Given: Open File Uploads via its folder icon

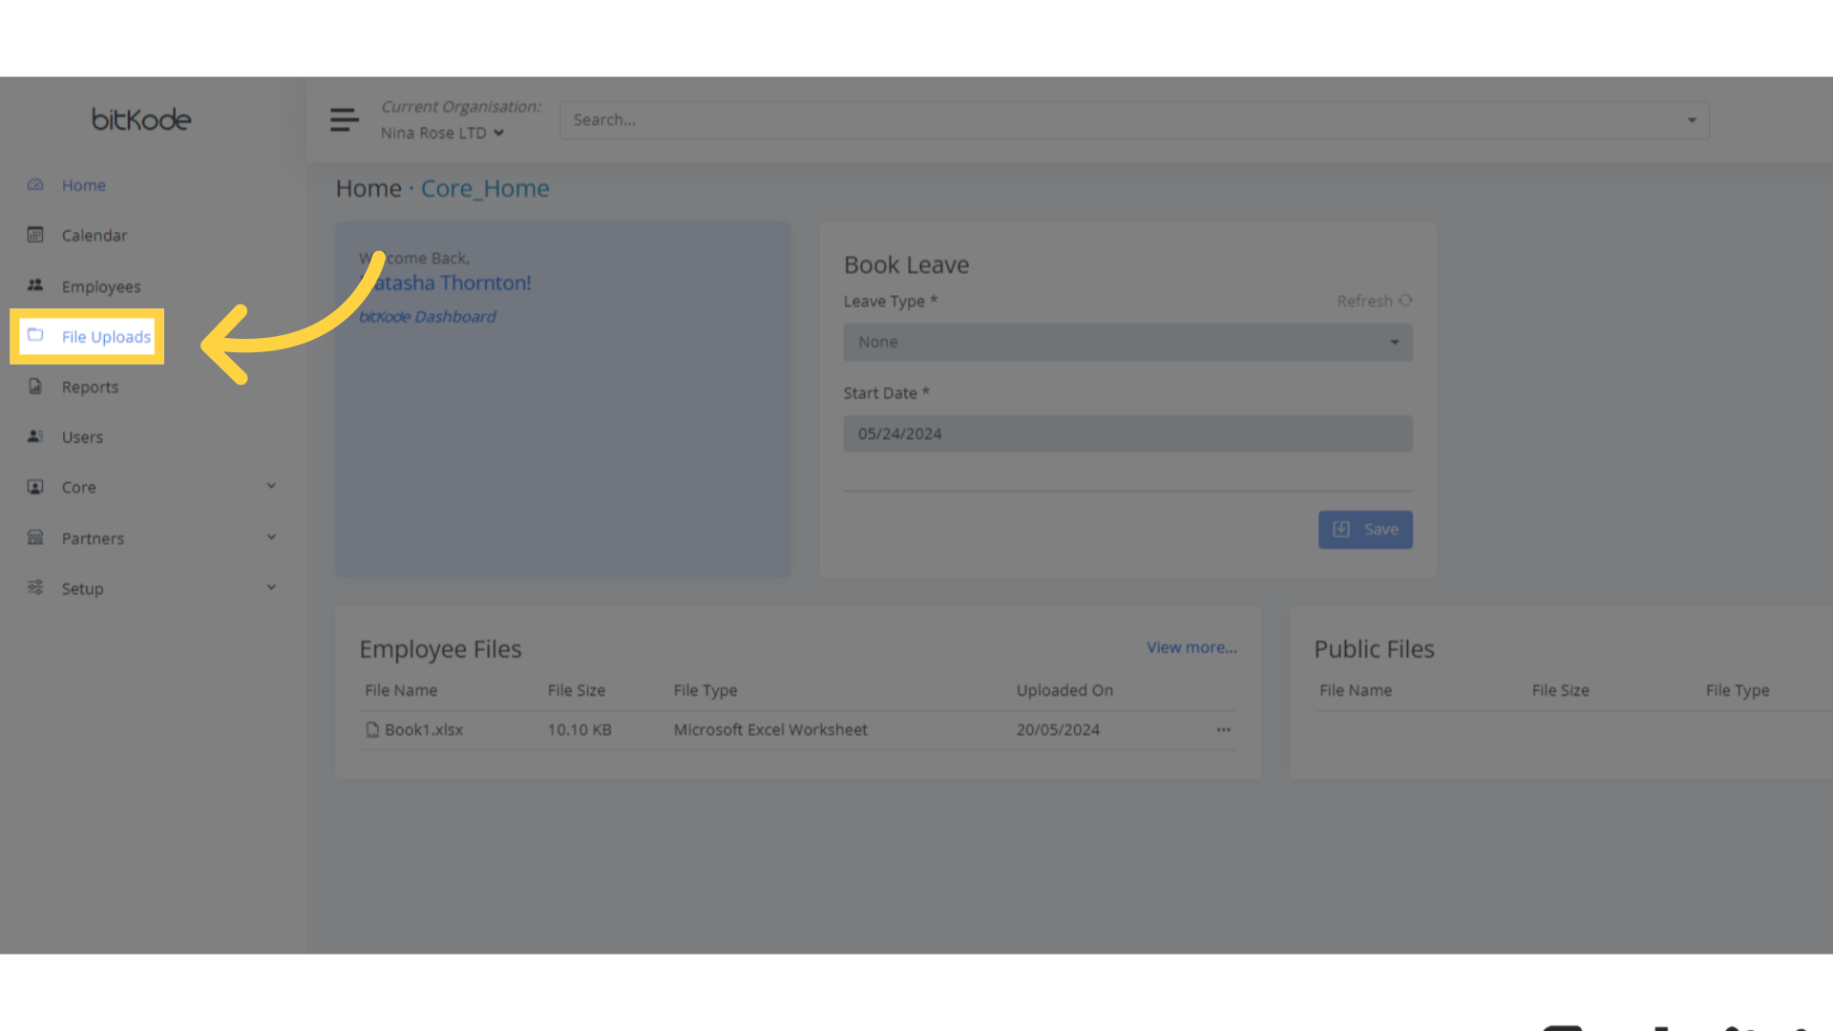Looking at the screenshot, I should click(x=34, y=336).
